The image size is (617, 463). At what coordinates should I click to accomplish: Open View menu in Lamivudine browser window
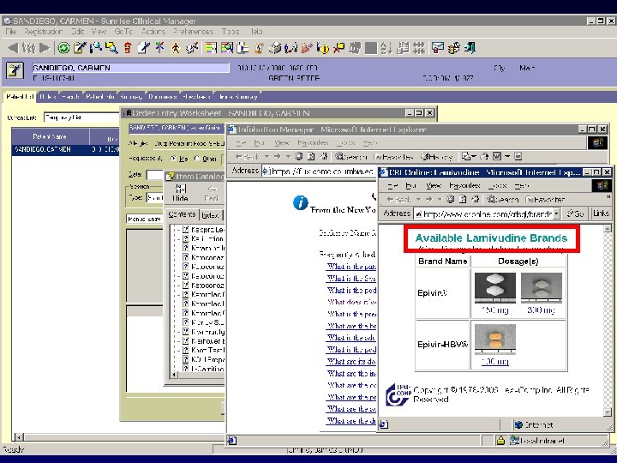[434, 185]
